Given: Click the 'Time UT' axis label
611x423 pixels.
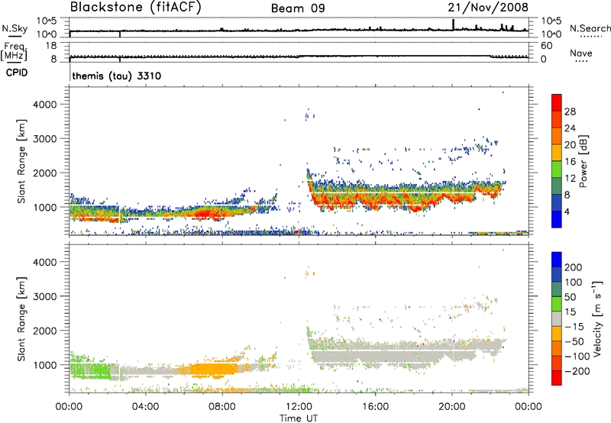Looking at the screenshot, I should 299,418.
